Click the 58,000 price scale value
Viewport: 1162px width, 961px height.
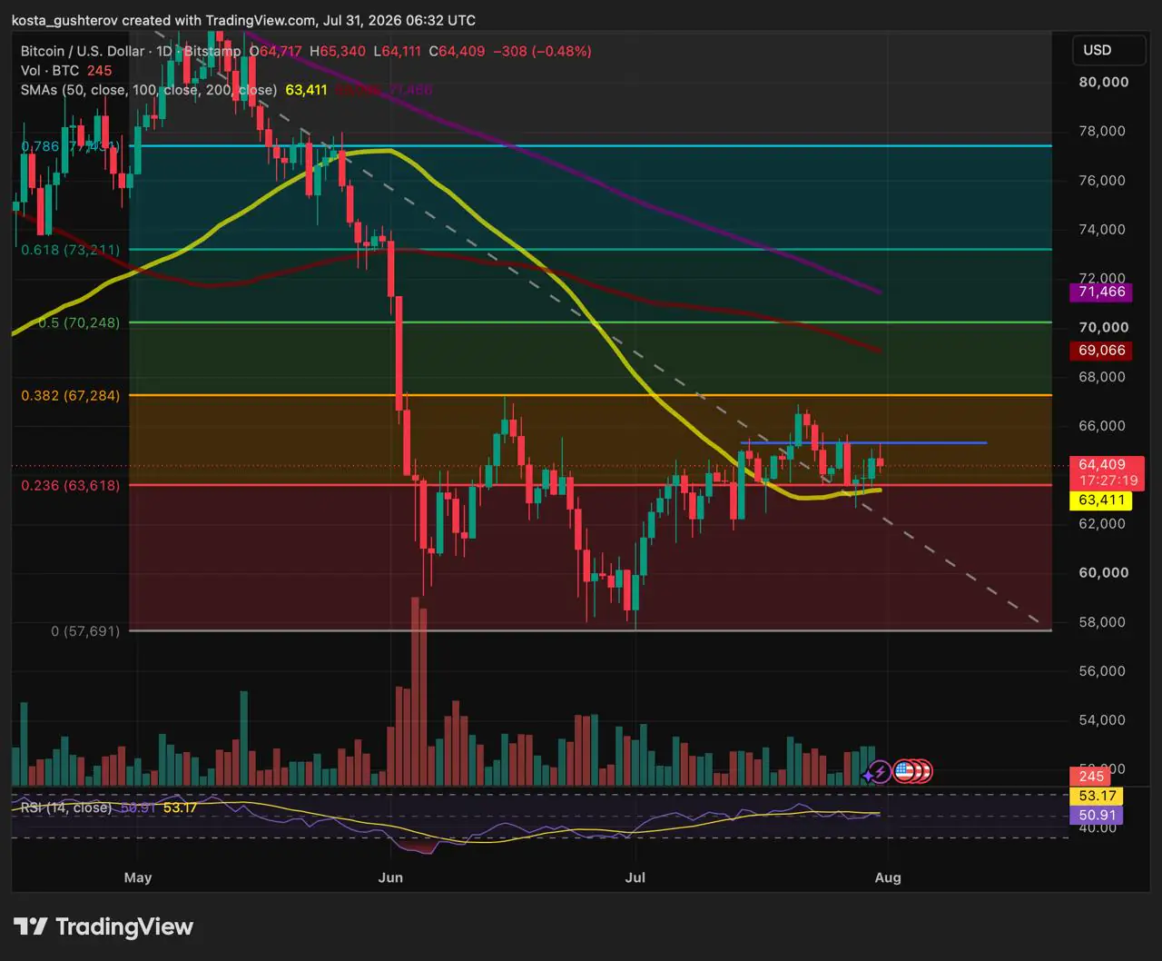1102,621
